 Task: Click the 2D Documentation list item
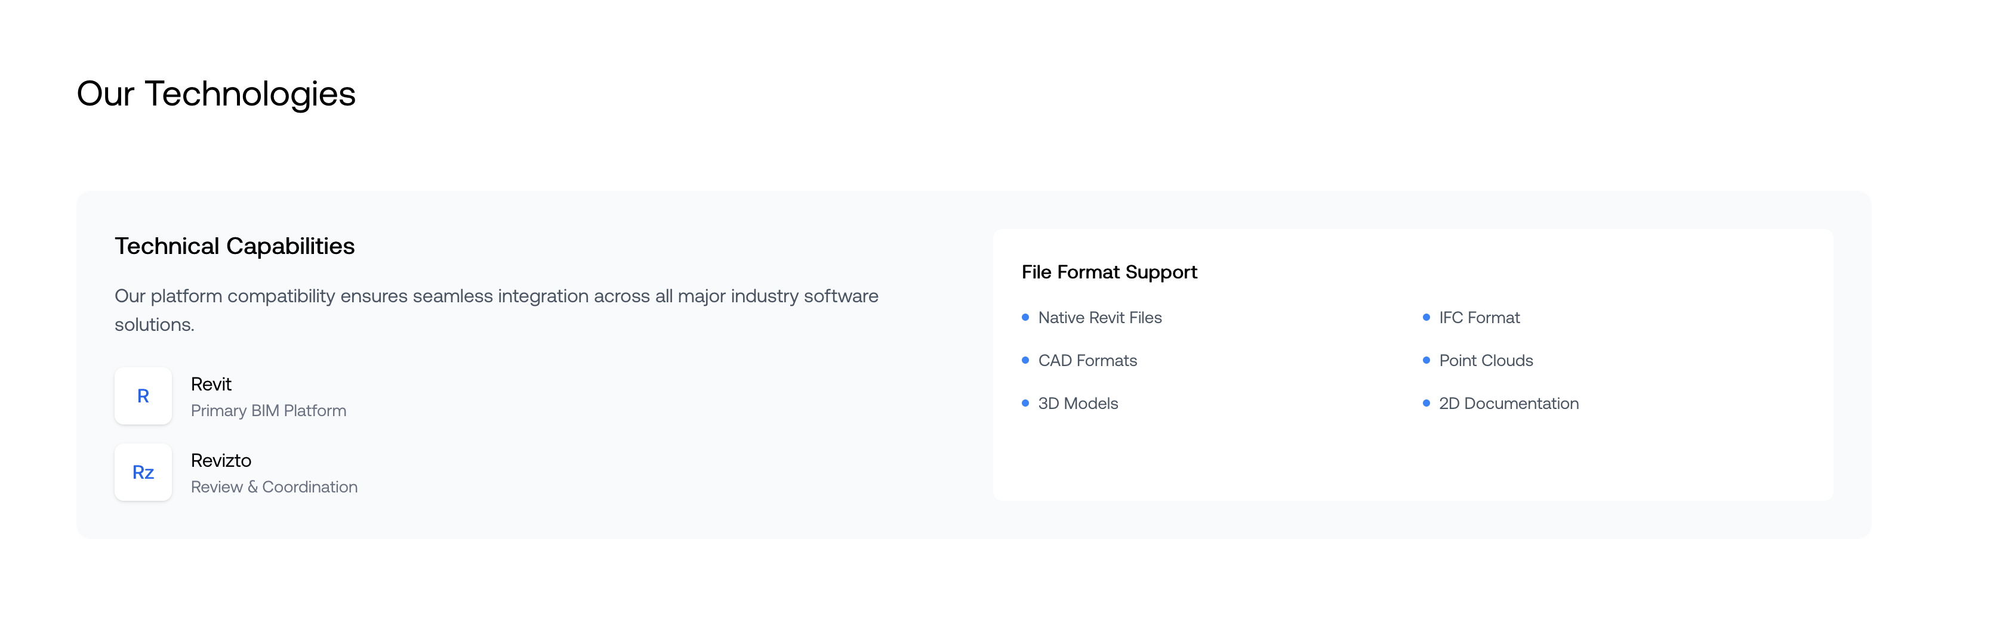click(x=1508, y=403)
